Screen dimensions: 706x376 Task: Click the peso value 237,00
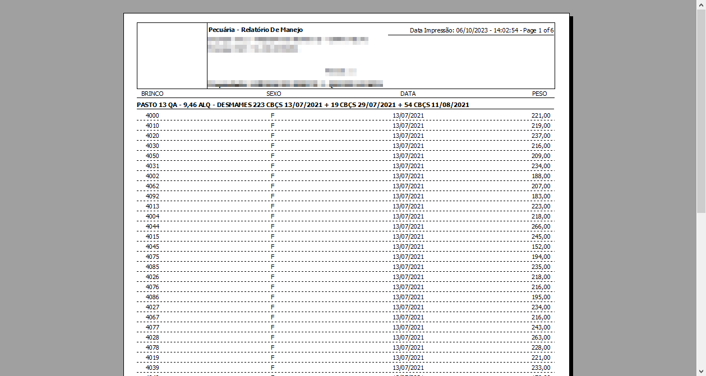tap(541, 136)
